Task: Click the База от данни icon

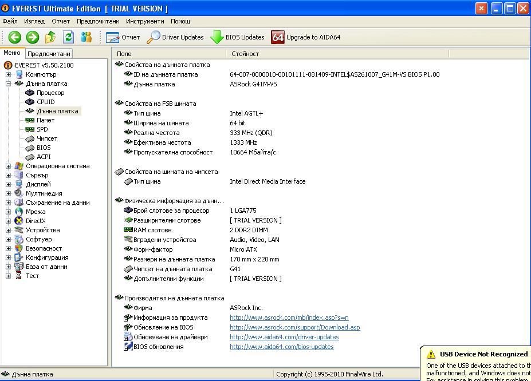Action: 19,267
